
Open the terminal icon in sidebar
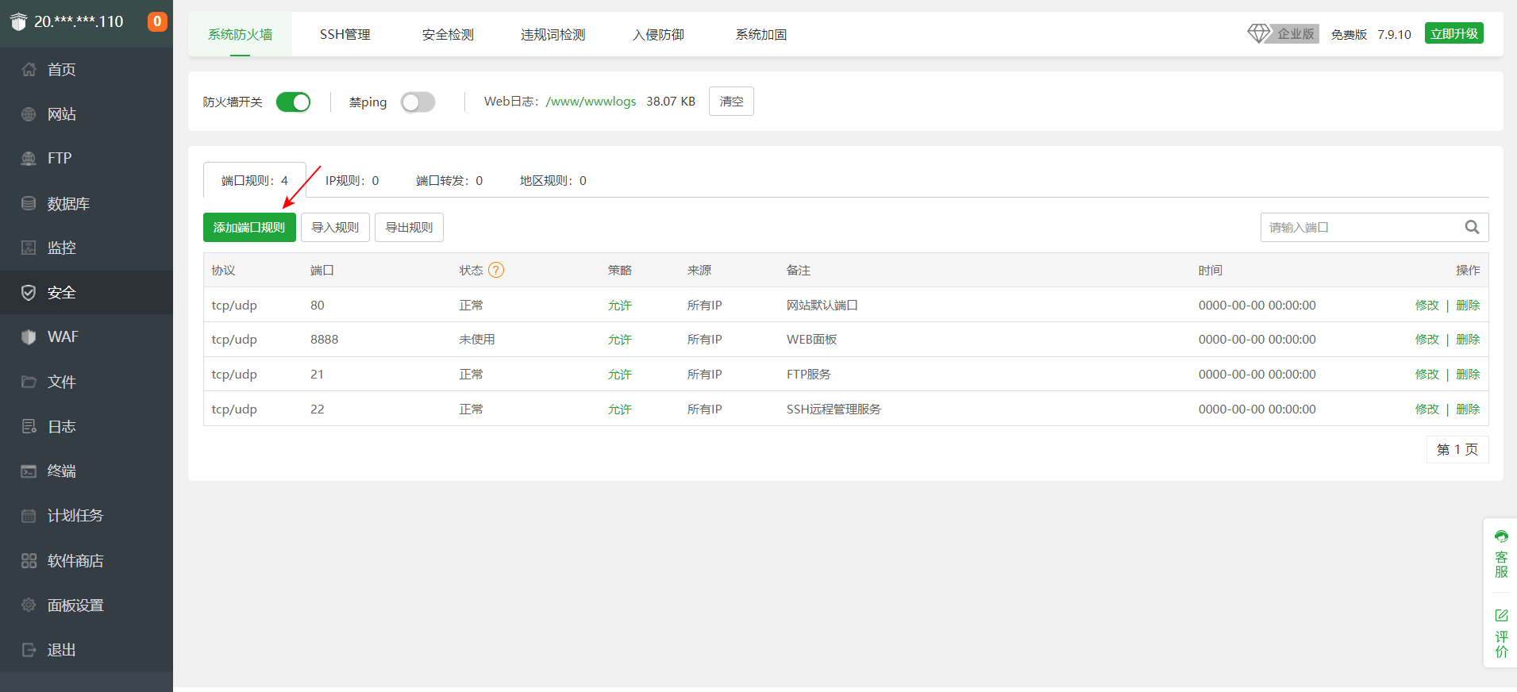(29, 471)
